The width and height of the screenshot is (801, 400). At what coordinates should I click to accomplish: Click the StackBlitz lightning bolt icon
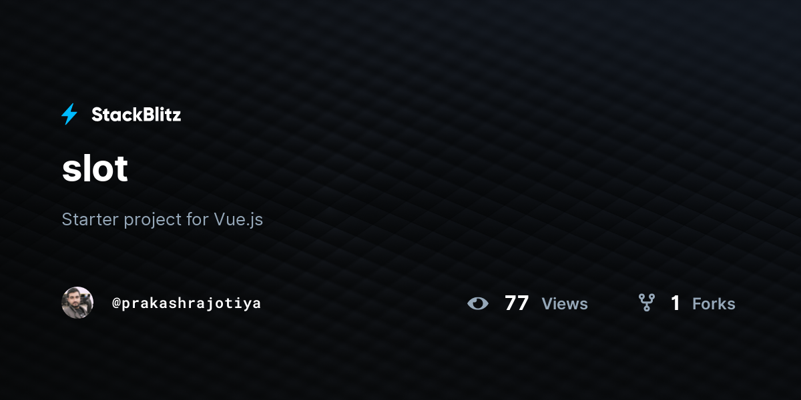[x=69, y=115]
